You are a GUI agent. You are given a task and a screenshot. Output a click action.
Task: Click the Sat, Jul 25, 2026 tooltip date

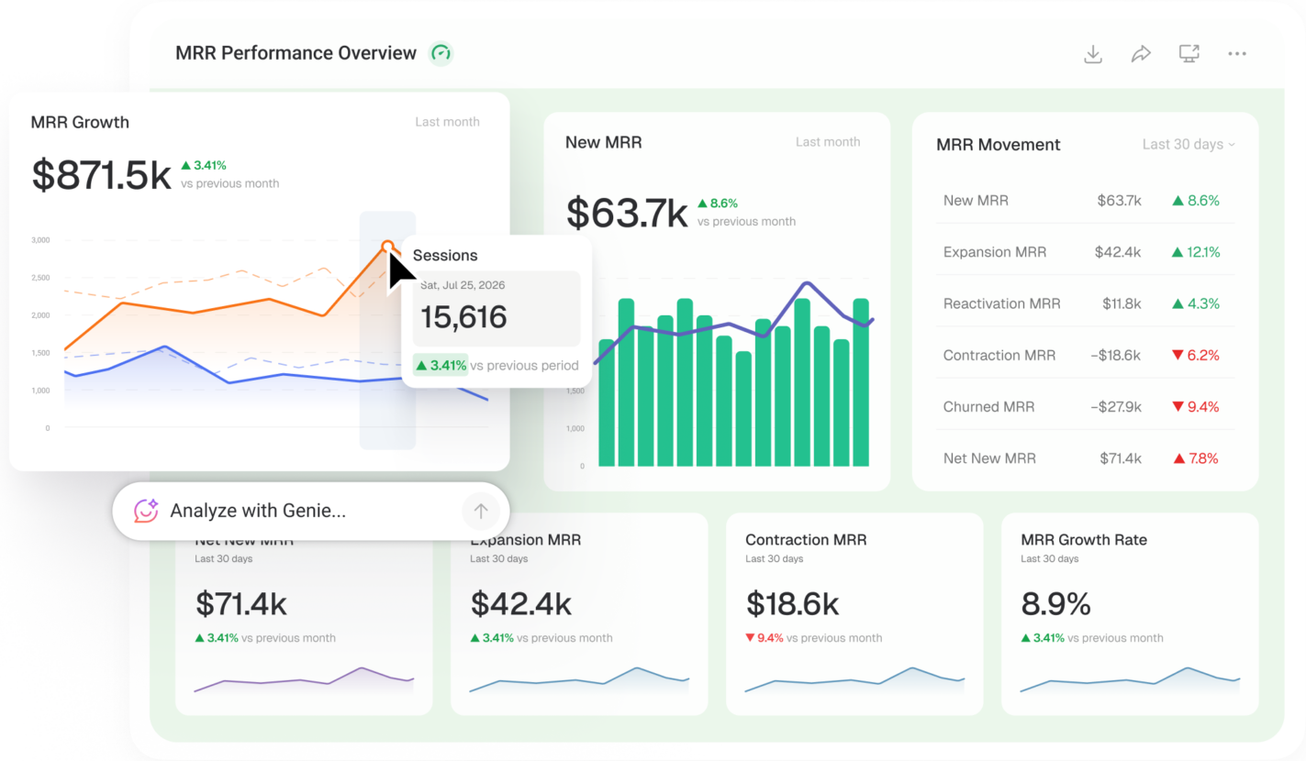tap(463, 285)
